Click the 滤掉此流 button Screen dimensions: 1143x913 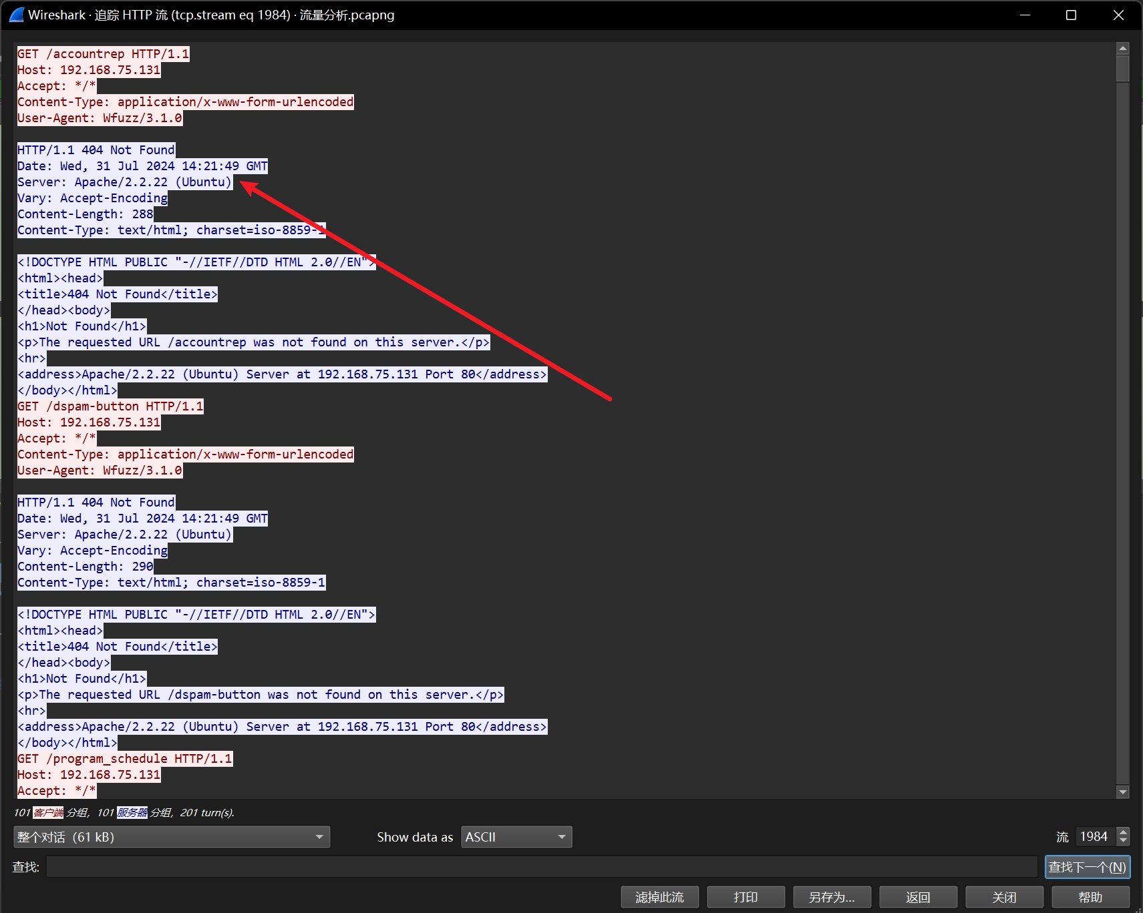point(659,897)
